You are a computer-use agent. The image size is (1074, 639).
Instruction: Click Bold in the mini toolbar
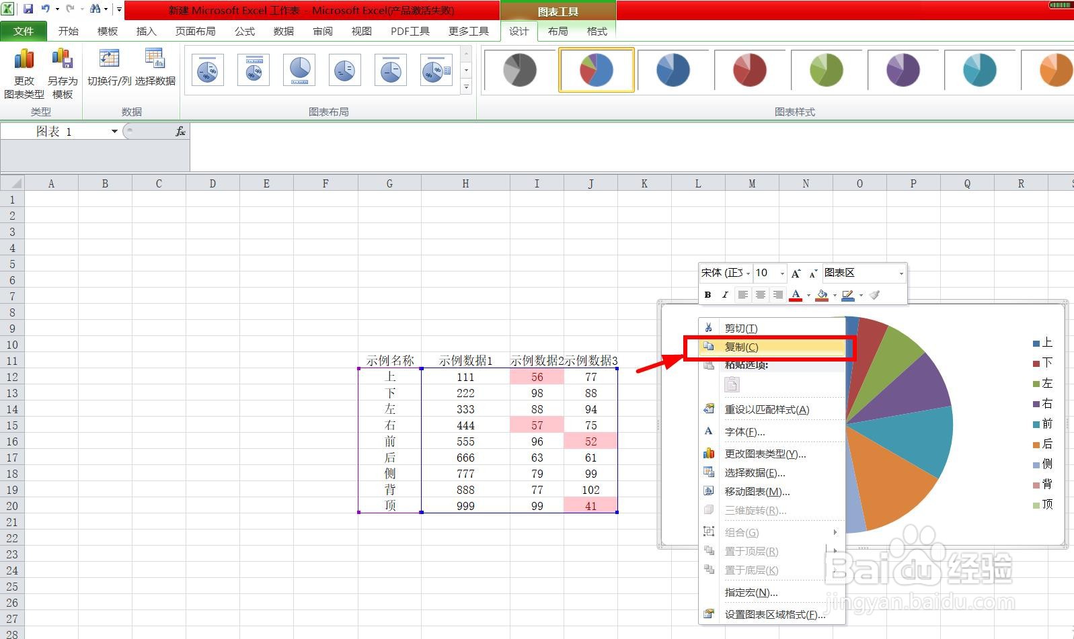pos(707,294)
